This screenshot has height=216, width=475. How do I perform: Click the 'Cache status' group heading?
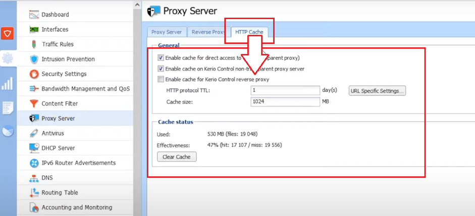tap(176, 122)
